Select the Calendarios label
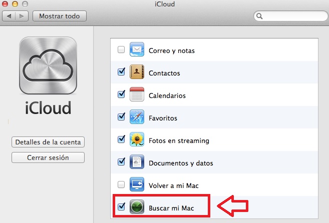329x223 pixels. 167,95
